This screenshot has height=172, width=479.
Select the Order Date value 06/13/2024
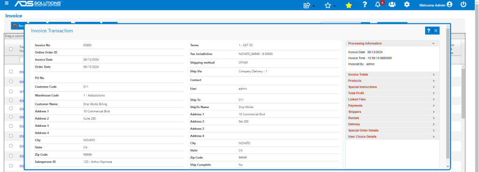point(91,67)
